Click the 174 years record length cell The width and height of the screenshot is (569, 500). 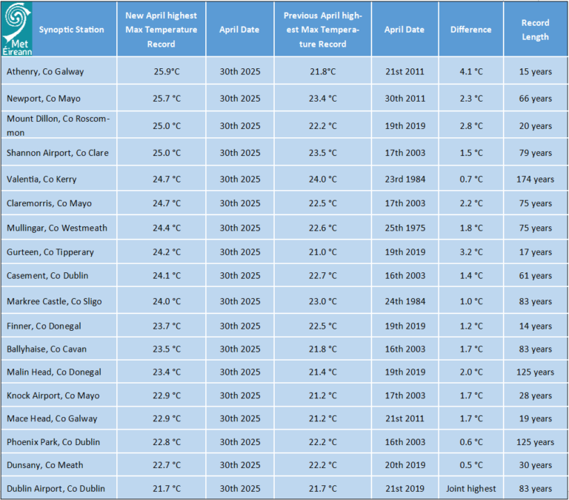point(535,179)
